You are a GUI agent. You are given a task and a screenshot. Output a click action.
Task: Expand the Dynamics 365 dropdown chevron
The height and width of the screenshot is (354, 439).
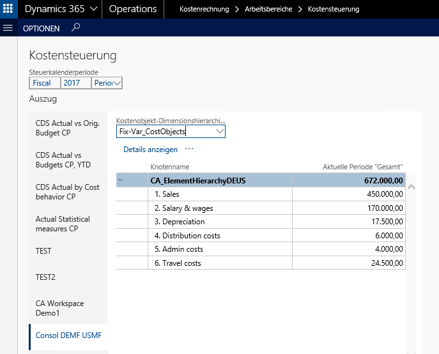pyautogui.click(x=94, y=9)
